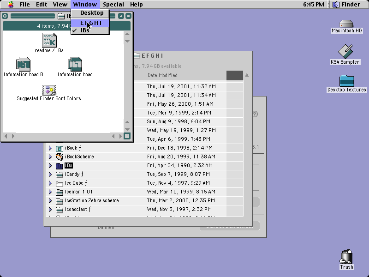The image size is (369, 277).
Task: Open the Help menu
Action: tap(137, 5)
